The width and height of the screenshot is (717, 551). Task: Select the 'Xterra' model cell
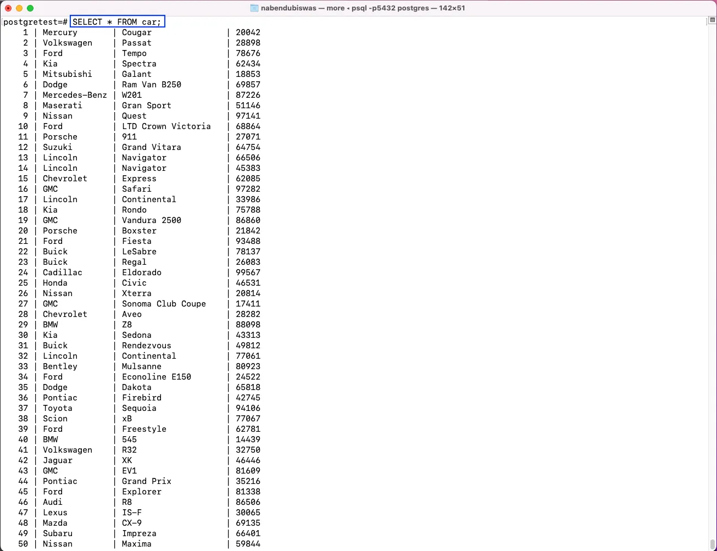click(137, 293)
